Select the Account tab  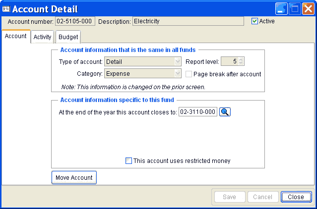[x=15, y=36]
